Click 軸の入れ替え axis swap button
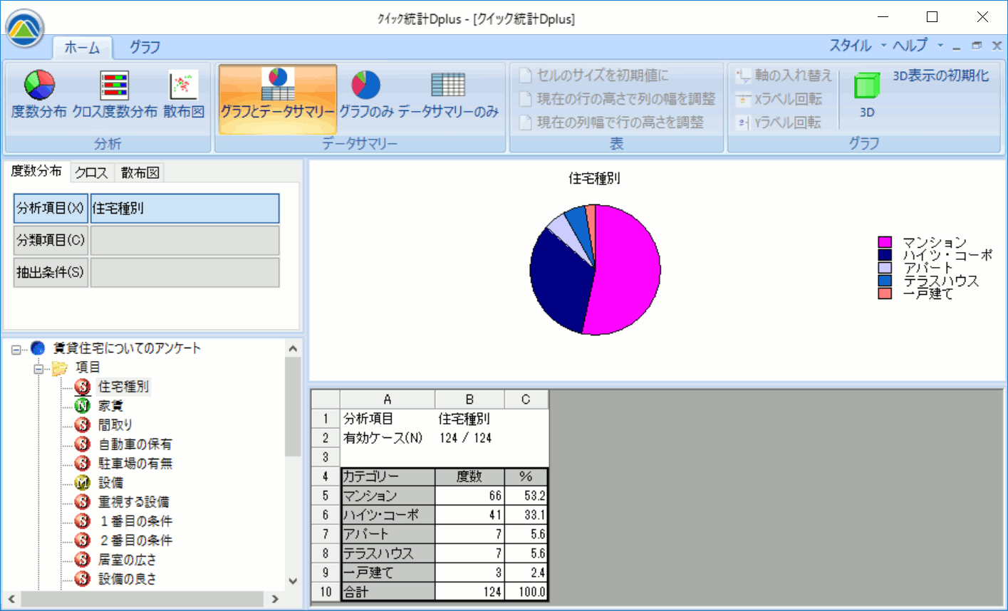The width and height of the screenshot is (1008, 611). 784,75
